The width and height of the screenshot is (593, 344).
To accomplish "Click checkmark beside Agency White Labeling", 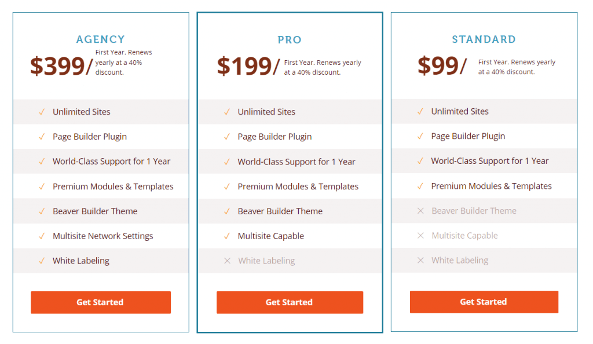I will click(42, 261).
